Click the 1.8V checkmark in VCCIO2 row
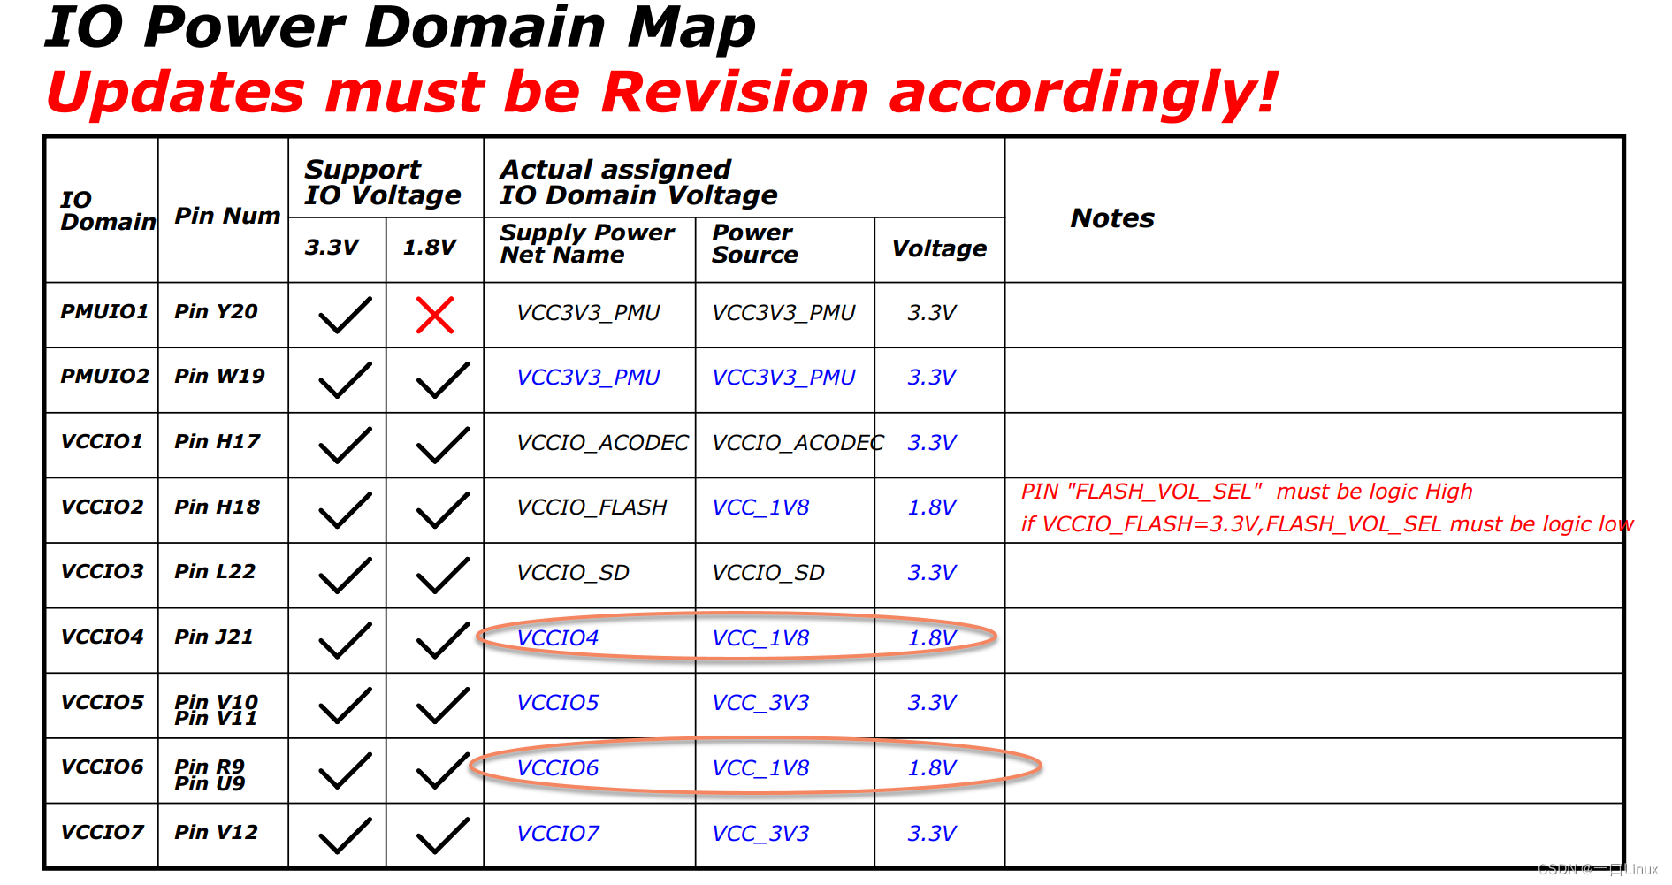Image resolution: width=1672 pixels, height=885 pixels. [443, 510]
